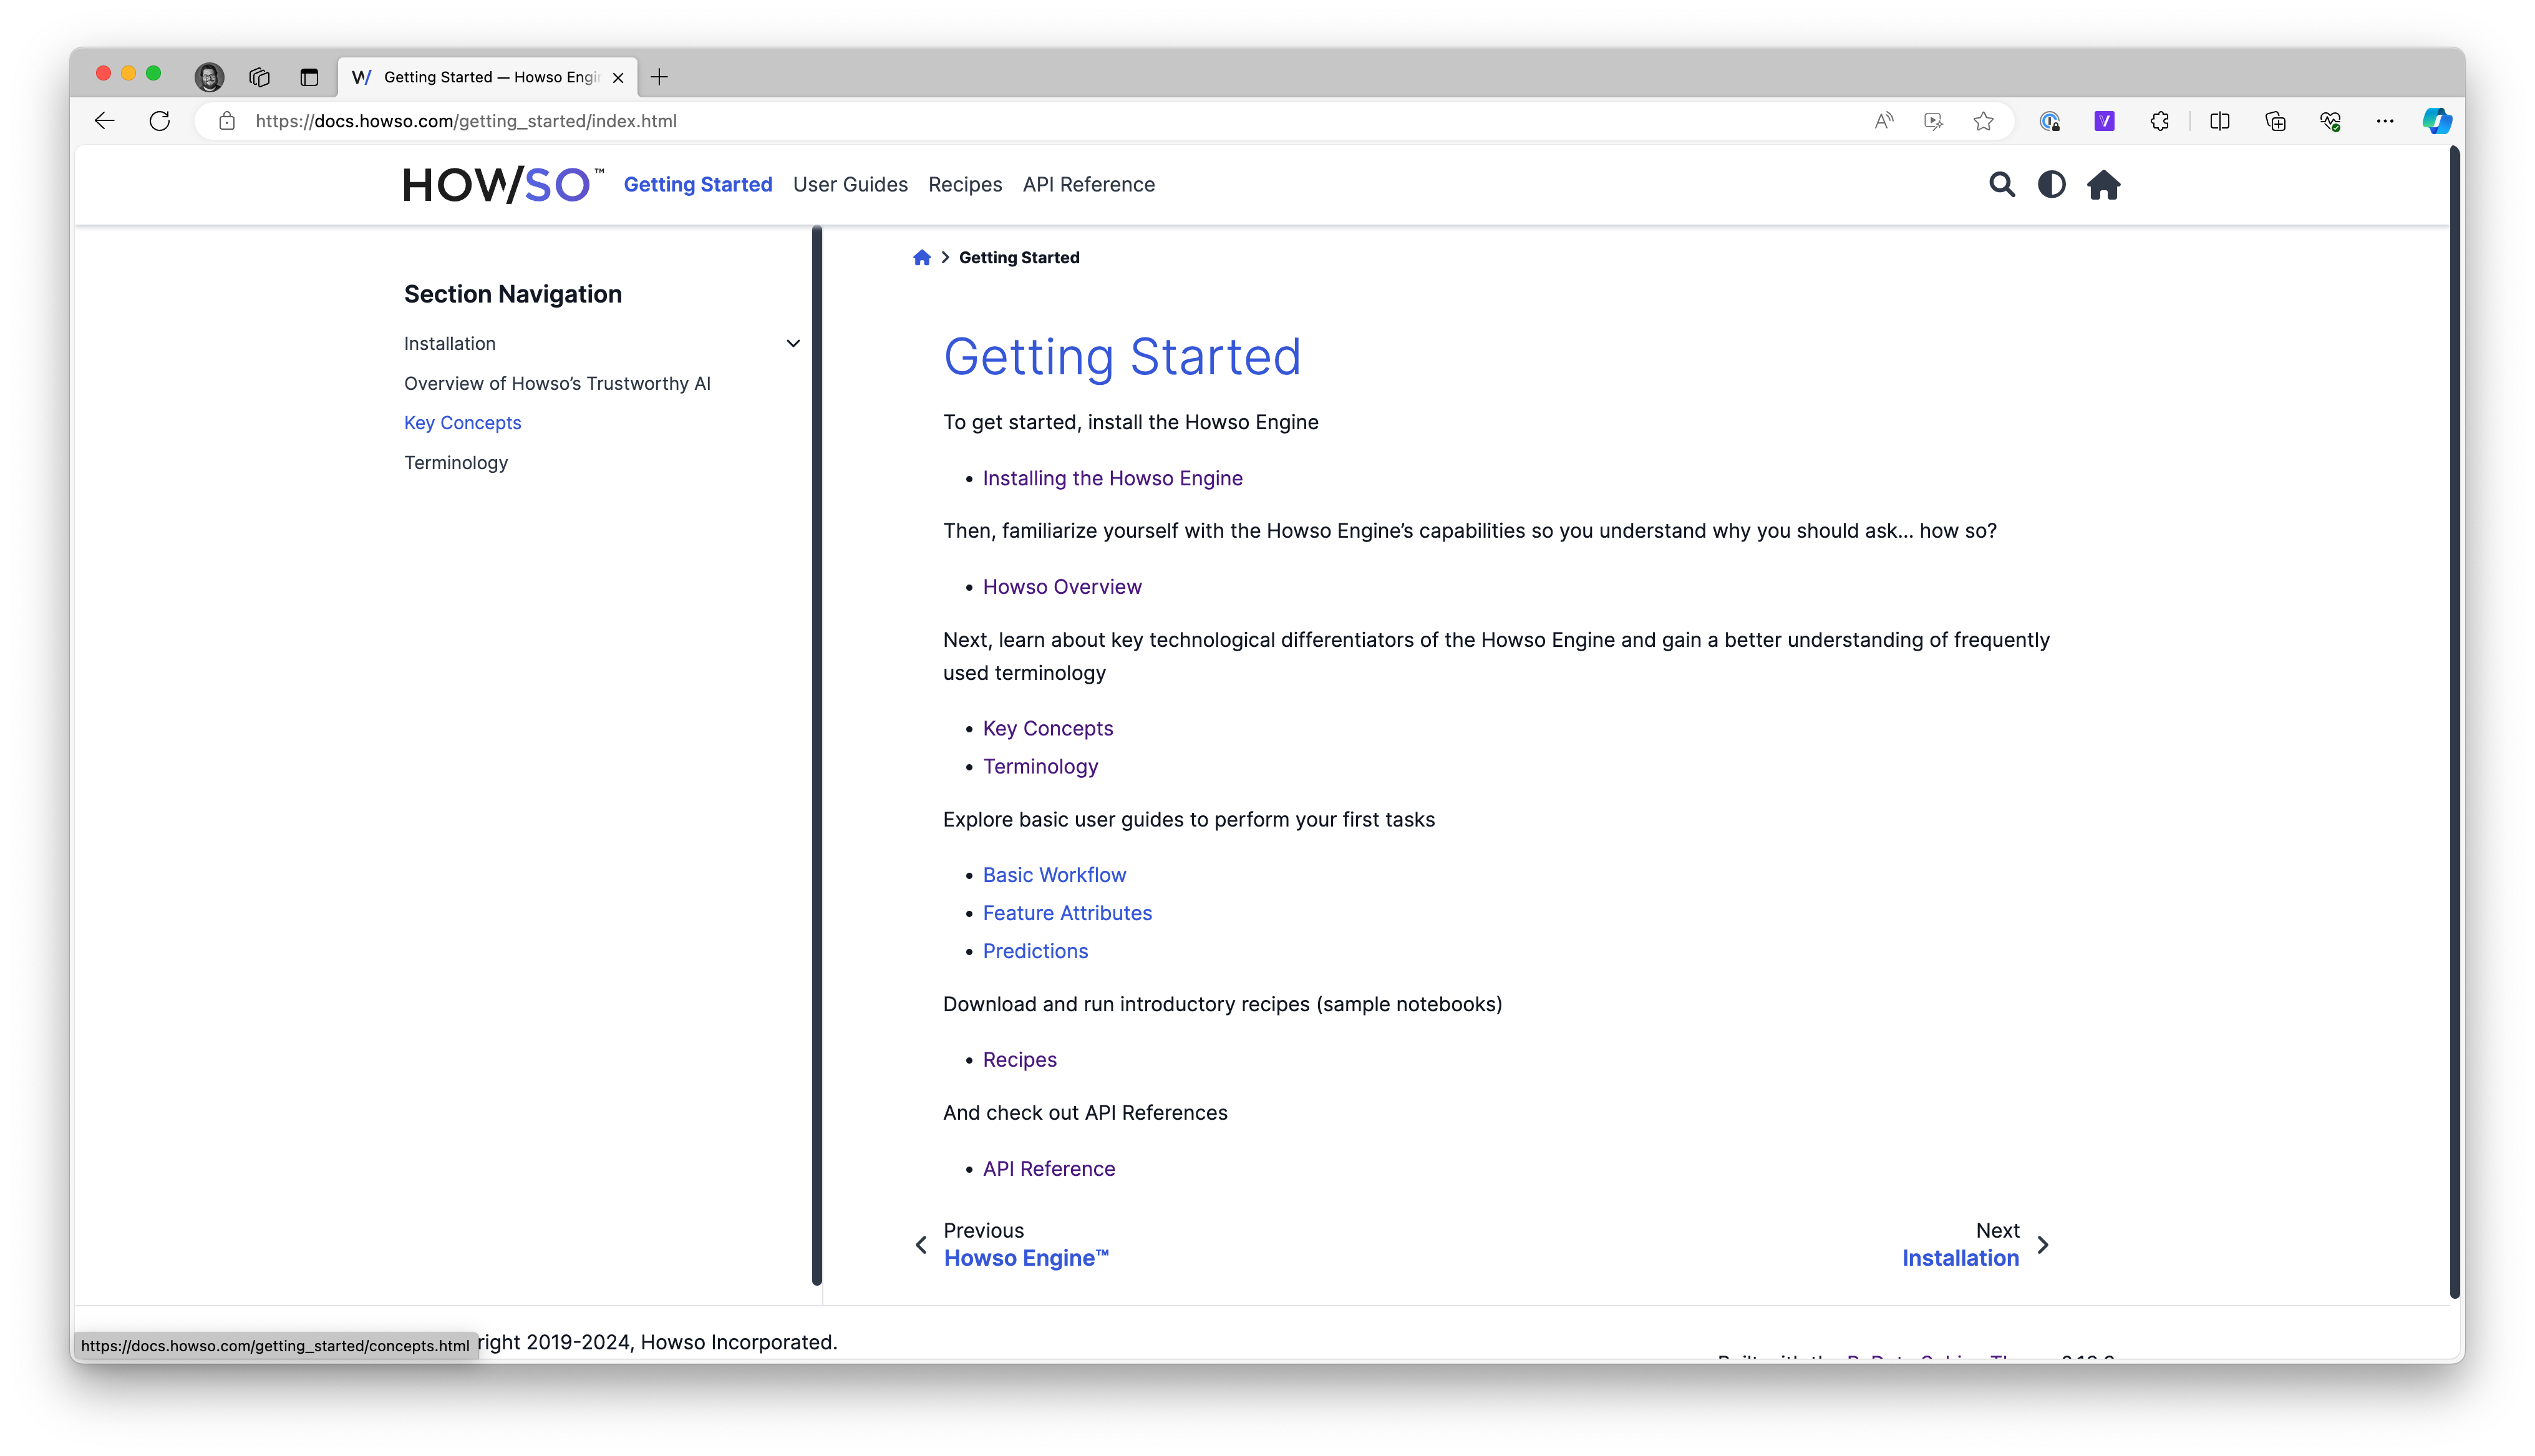Select Terminology in Section Navigation
Screen dimensions: 2535x1456
pyautogui.click(x=456, y=463)
